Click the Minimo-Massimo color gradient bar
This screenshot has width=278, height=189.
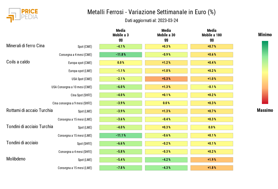[265, 72]
